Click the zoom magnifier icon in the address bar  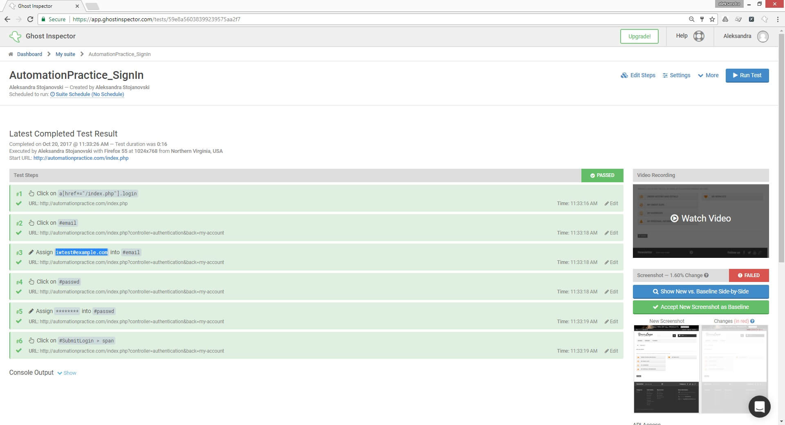[691, 19]
